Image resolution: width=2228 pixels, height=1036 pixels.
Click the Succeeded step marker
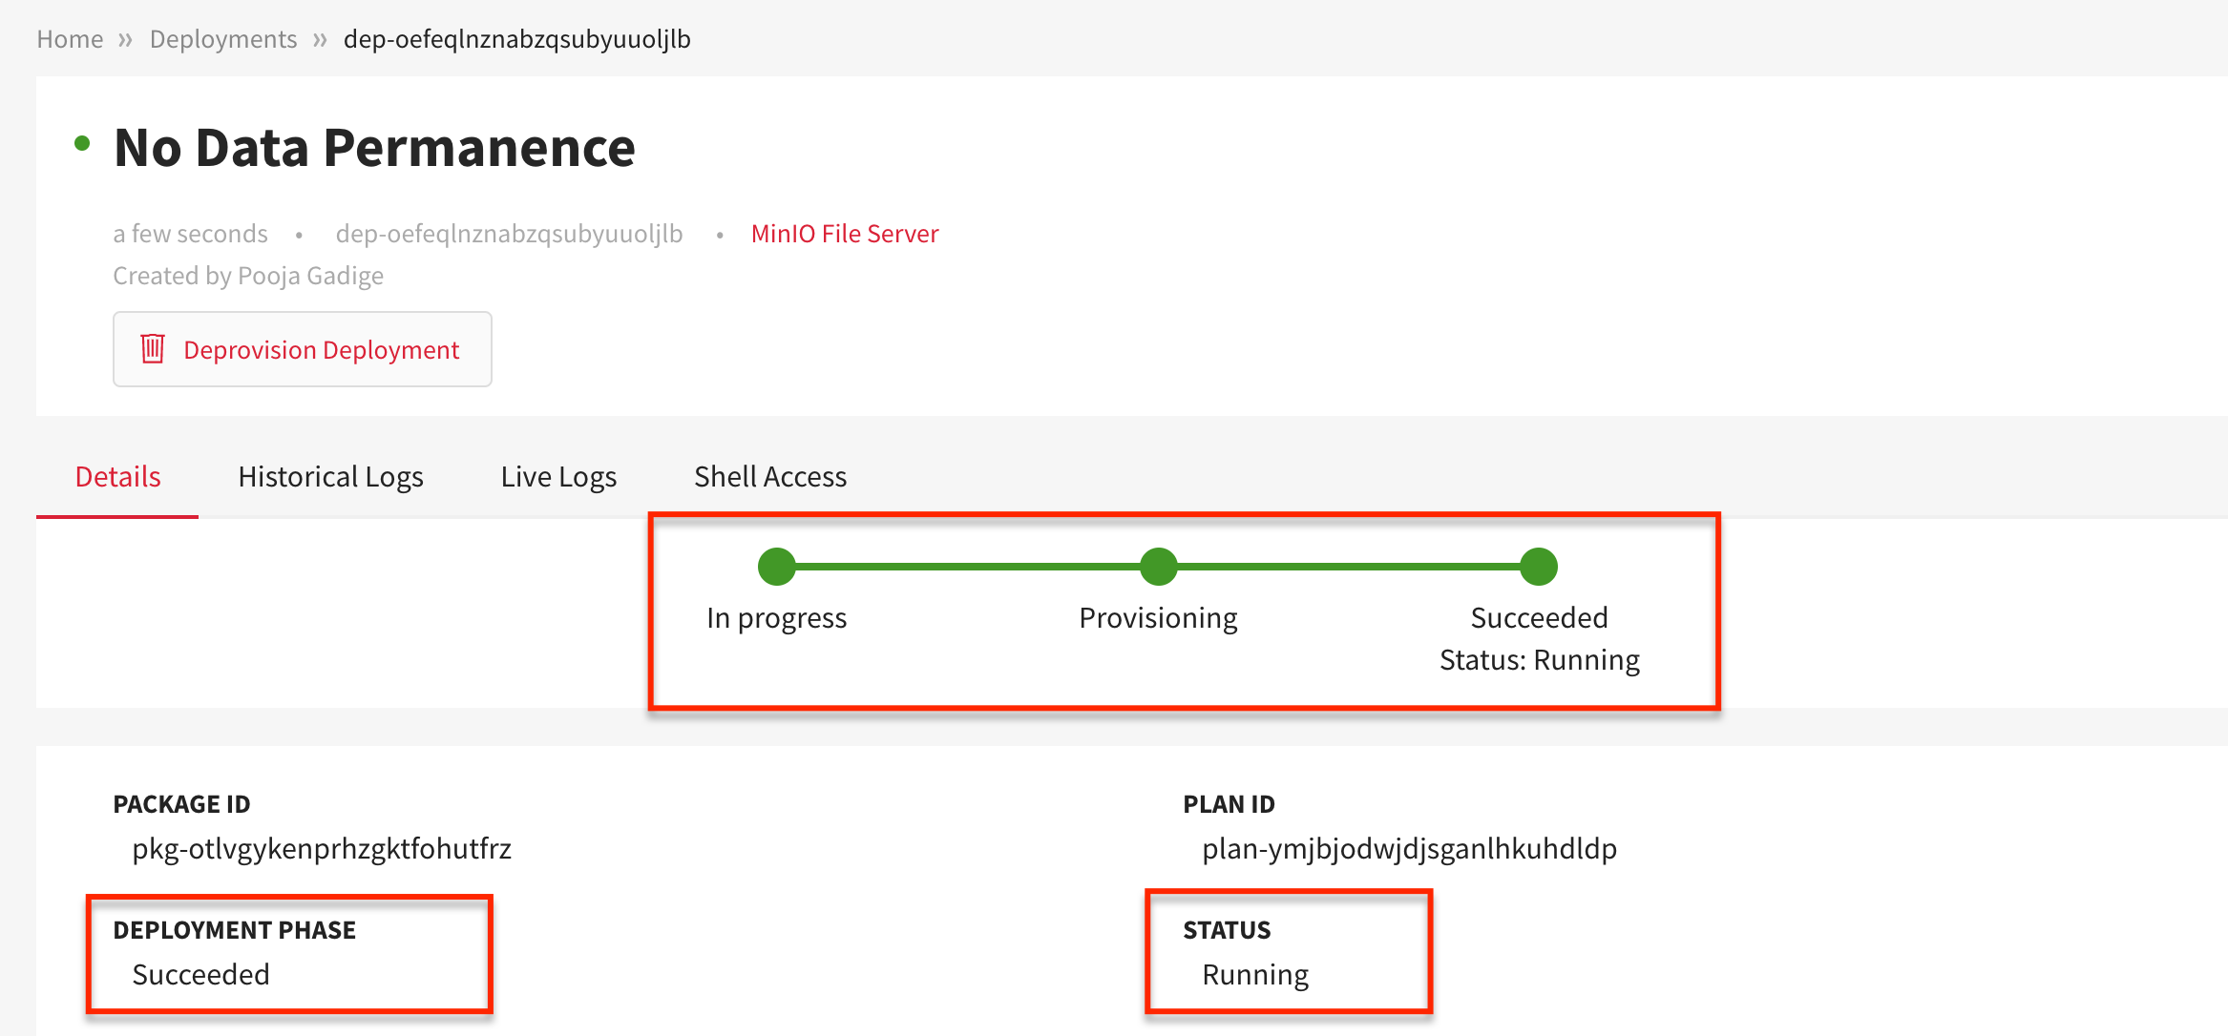pos(1539,567)
